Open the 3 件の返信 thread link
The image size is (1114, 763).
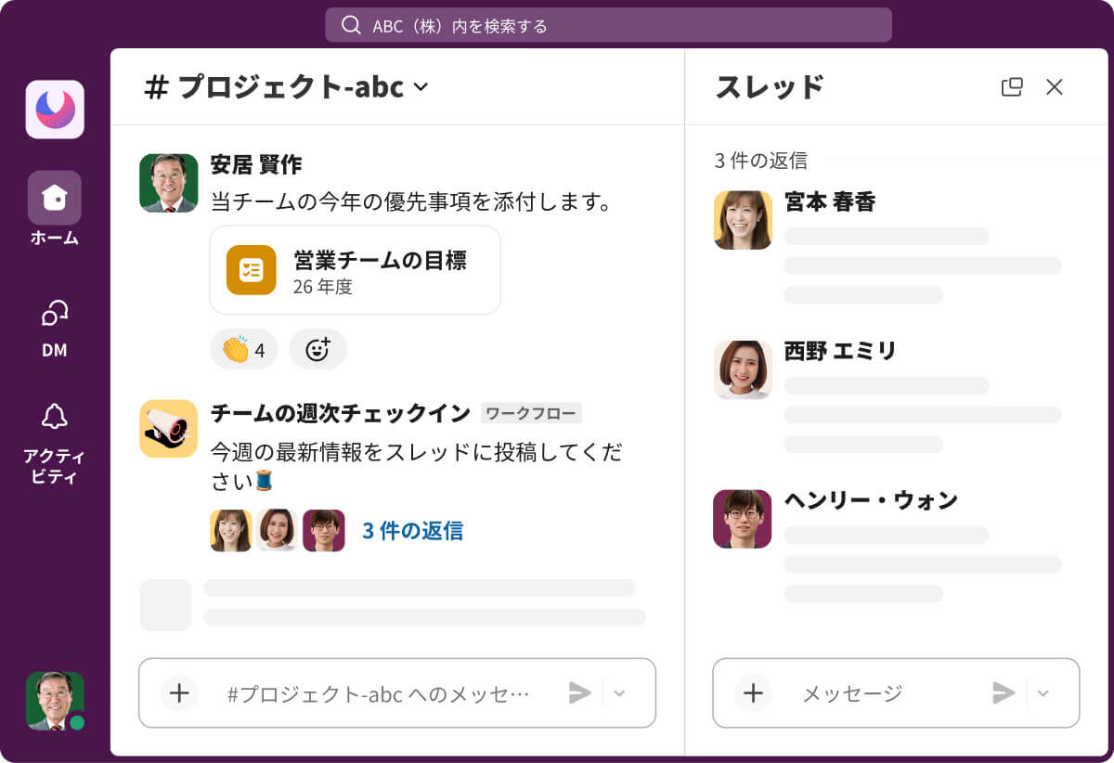pyautogui.click(x=412, y=530)
